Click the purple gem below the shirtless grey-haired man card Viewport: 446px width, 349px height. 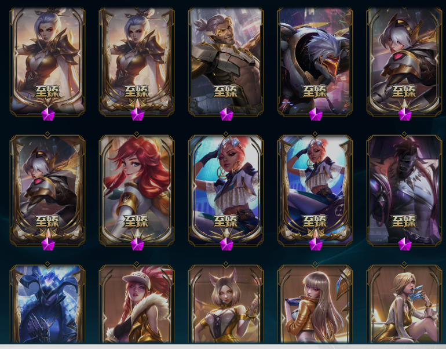226,114
